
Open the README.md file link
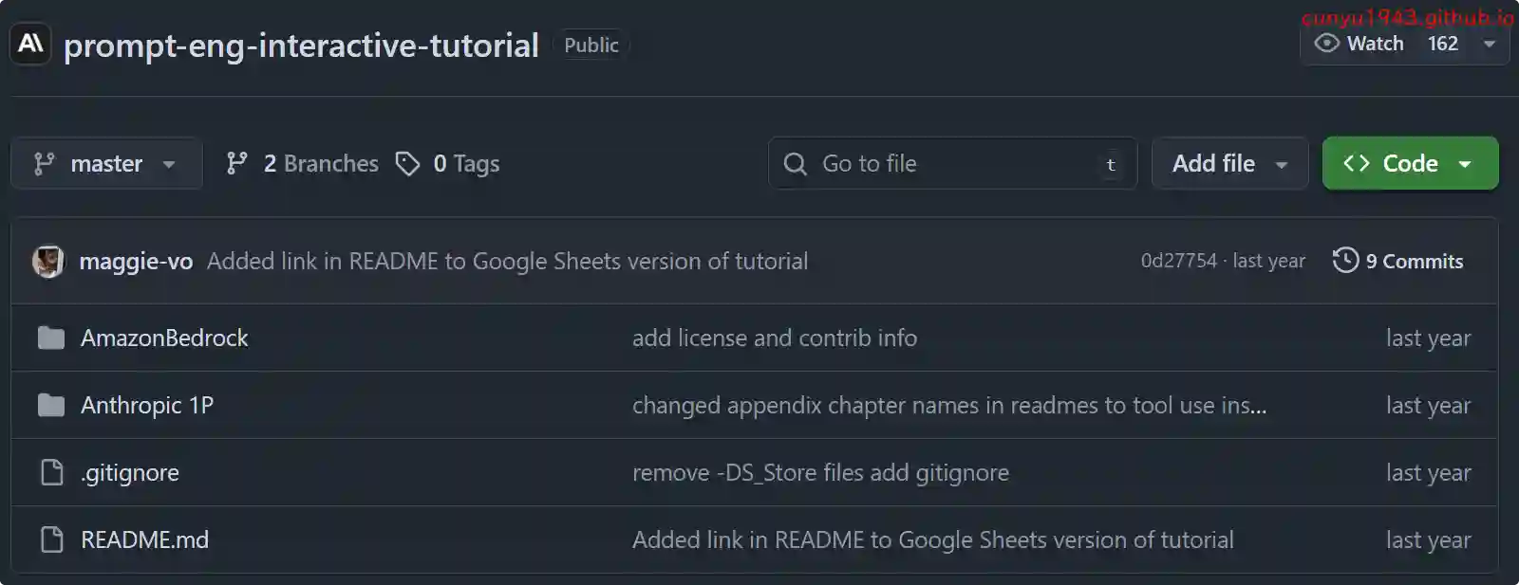(x=144, y=540)
